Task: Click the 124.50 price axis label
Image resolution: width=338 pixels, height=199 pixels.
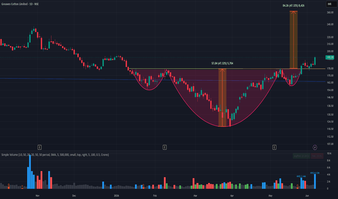Action: [x=330, y=122]
